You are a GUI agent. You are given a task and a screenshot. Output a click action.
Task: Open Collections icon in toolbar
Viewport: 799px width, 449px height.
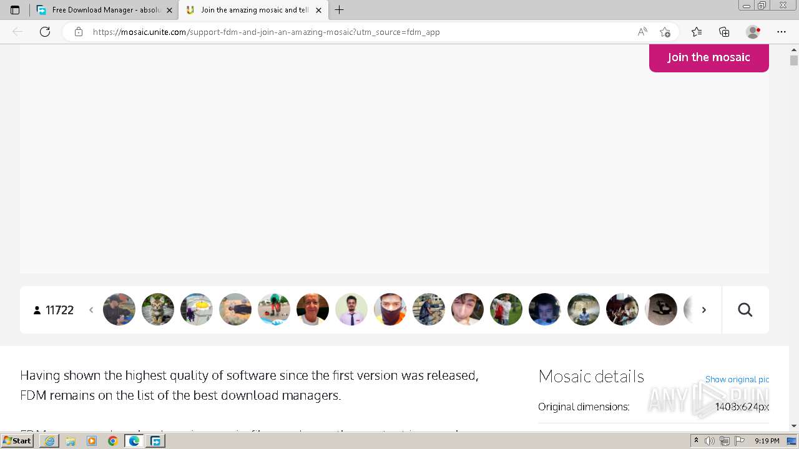coord(724,32)
